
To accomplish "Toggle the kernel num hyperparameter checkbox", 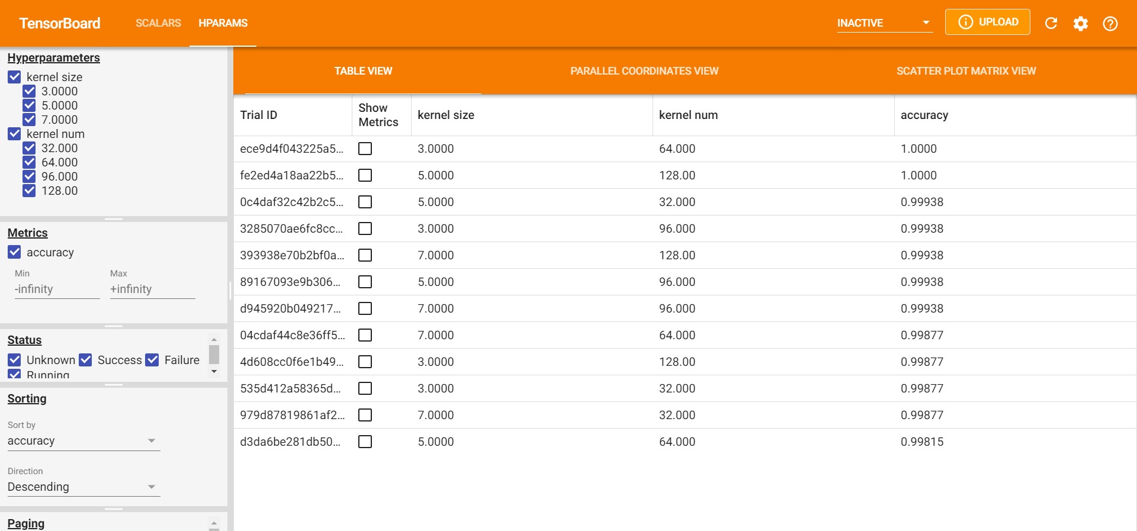I will (x=14, y=134).
